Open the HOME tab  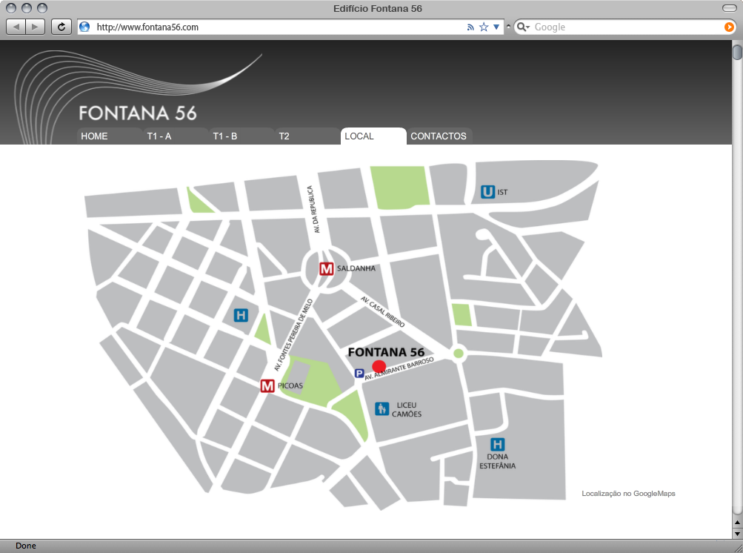(x=110, y=136)
